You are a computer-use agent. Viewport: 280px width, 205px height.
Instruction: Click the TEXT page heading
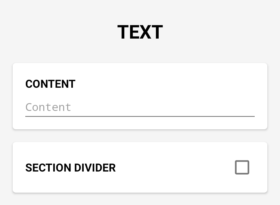140,32
